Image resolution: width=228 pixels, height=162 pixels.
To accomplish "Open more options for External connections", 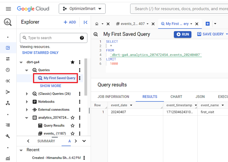I will click(x=80, y=110).
